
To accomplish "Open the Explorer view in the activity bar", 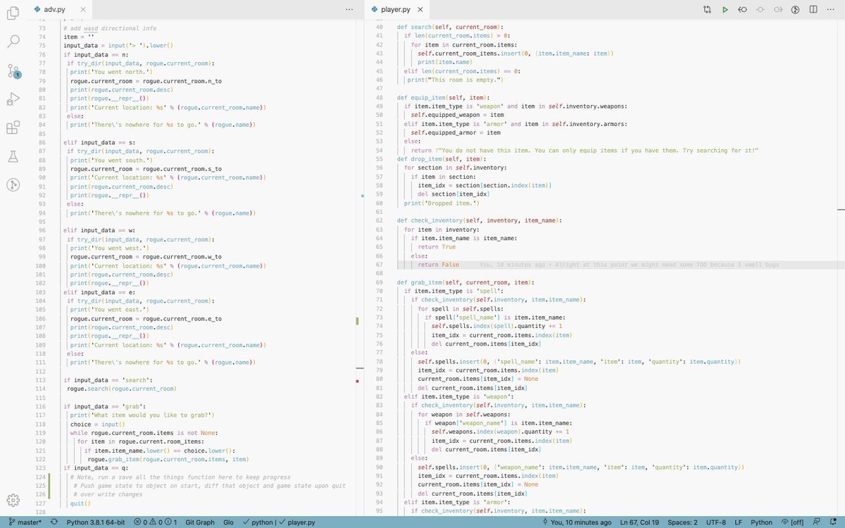I will coord(13,12).
